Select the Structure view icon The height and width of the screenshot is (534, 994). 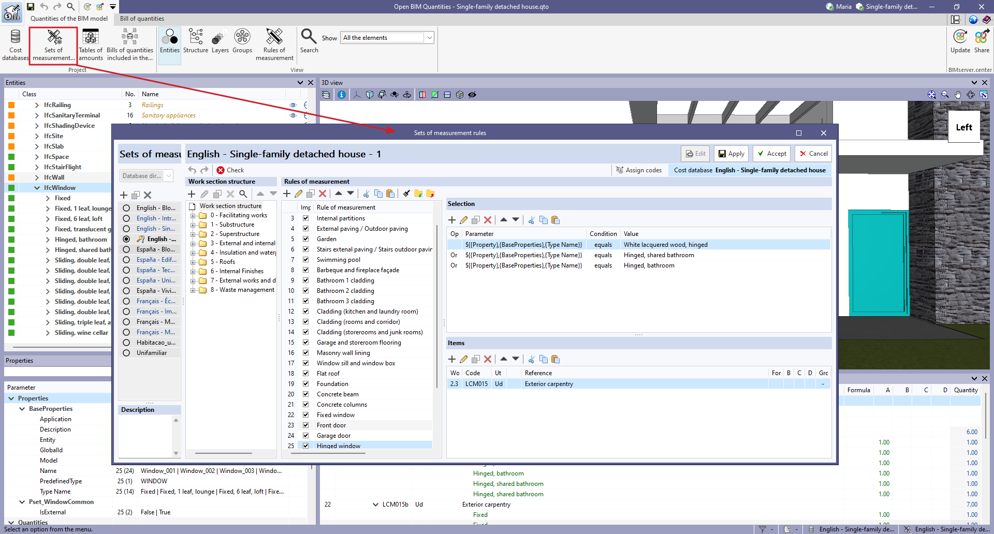click(196, 41)
